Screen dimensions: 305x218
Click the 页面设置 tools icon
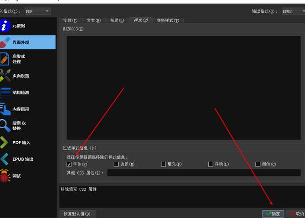tap(5, 75)
